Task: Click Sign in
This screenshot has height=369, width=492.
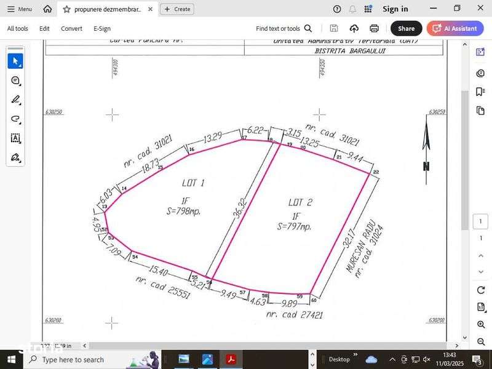Action: pos(395,9)
